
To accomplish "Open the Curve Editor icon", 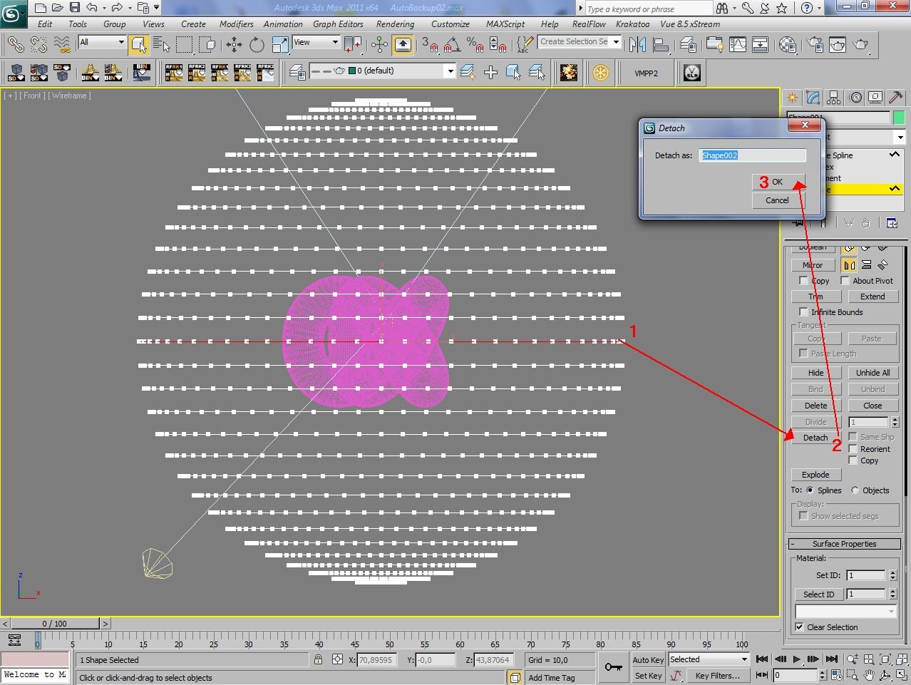I will click(738, 45).
